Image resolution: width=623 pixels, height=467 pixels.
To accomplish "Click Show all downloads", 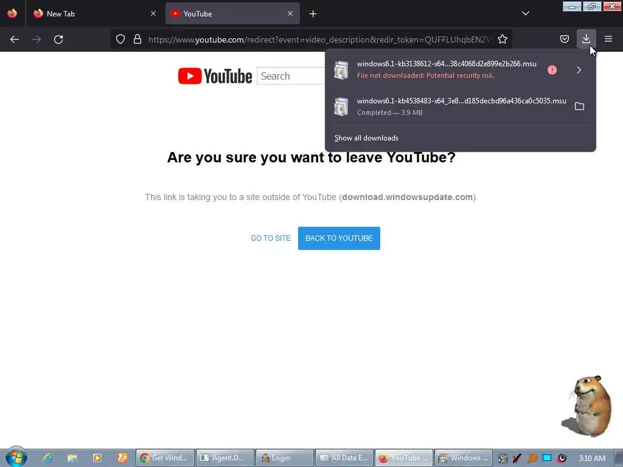I will 366,138.
